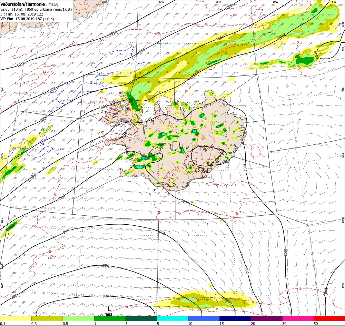Click the 'vindur (10m), T850 og úrkoma' line
Screen dimensions: 345x326
pos(36,9)
